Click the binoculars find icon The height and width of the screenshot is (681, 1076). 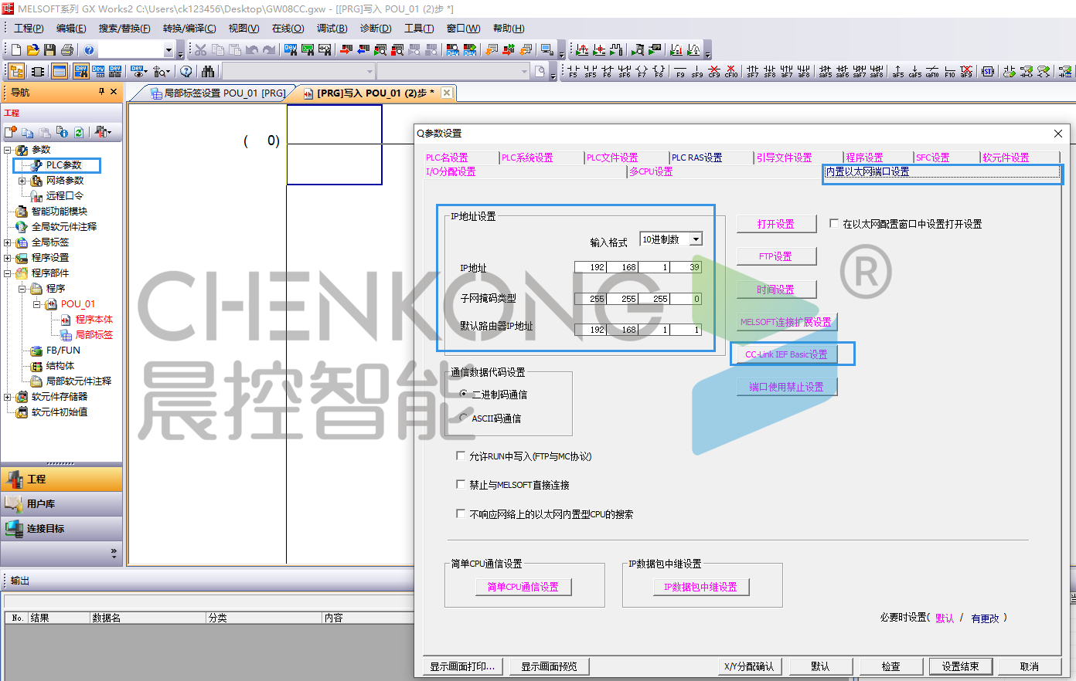click(208, 72)
